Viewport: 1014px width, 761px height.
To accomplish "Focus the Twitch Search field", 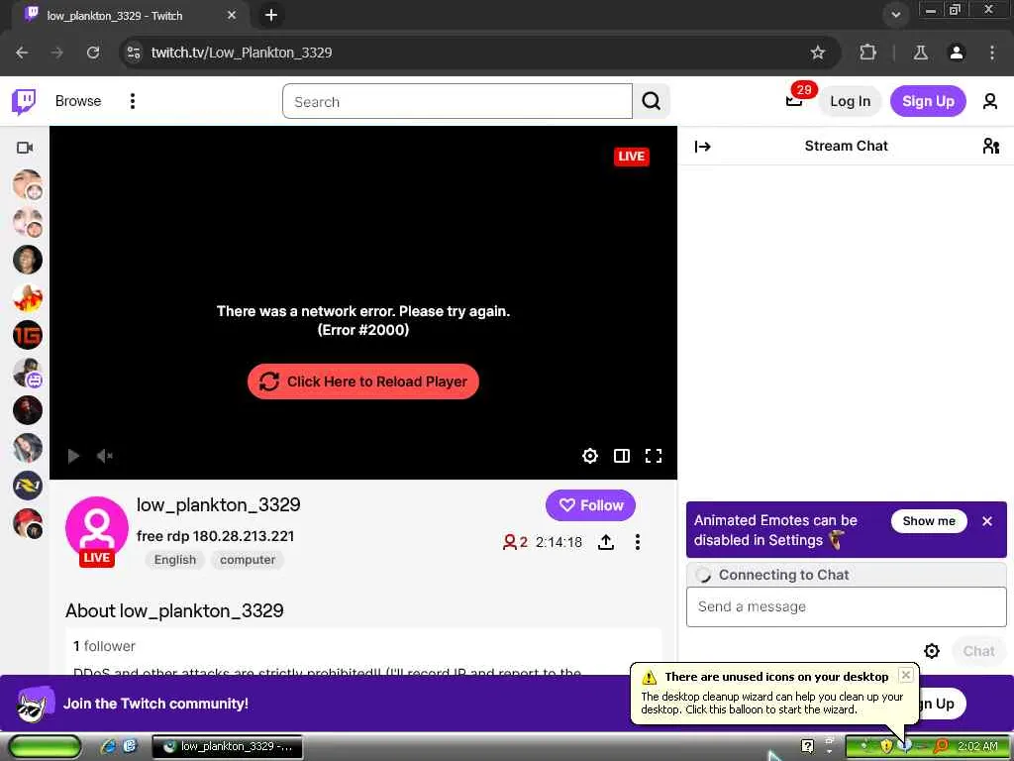I will click(457, 102).
